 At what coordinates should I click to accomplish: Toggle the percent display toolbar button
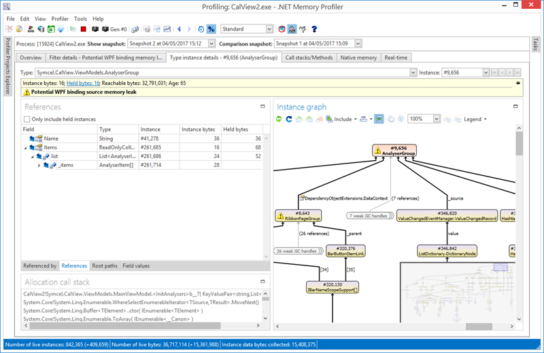(x=211, y=29)
